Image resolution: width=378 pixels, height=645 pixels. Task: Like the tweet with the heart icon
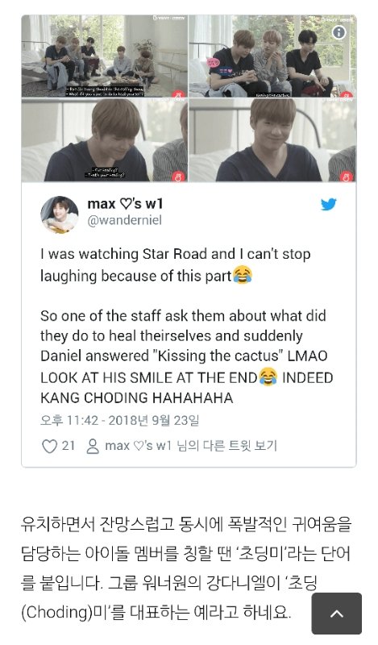pos(49,446)
